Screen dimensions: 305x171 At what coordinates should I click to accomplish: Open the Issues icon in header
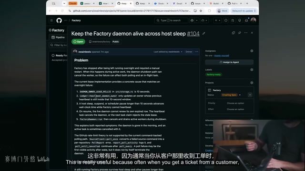(226, 20)
